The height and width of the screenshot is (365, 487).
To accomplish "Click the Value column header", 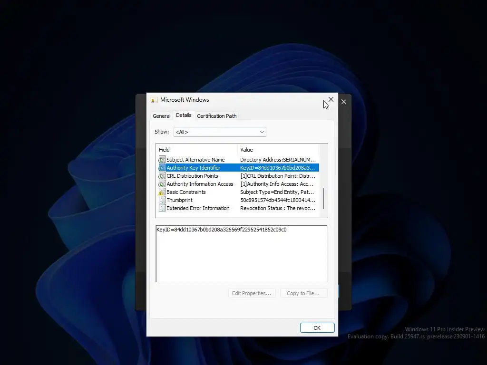I will point(278,150).
